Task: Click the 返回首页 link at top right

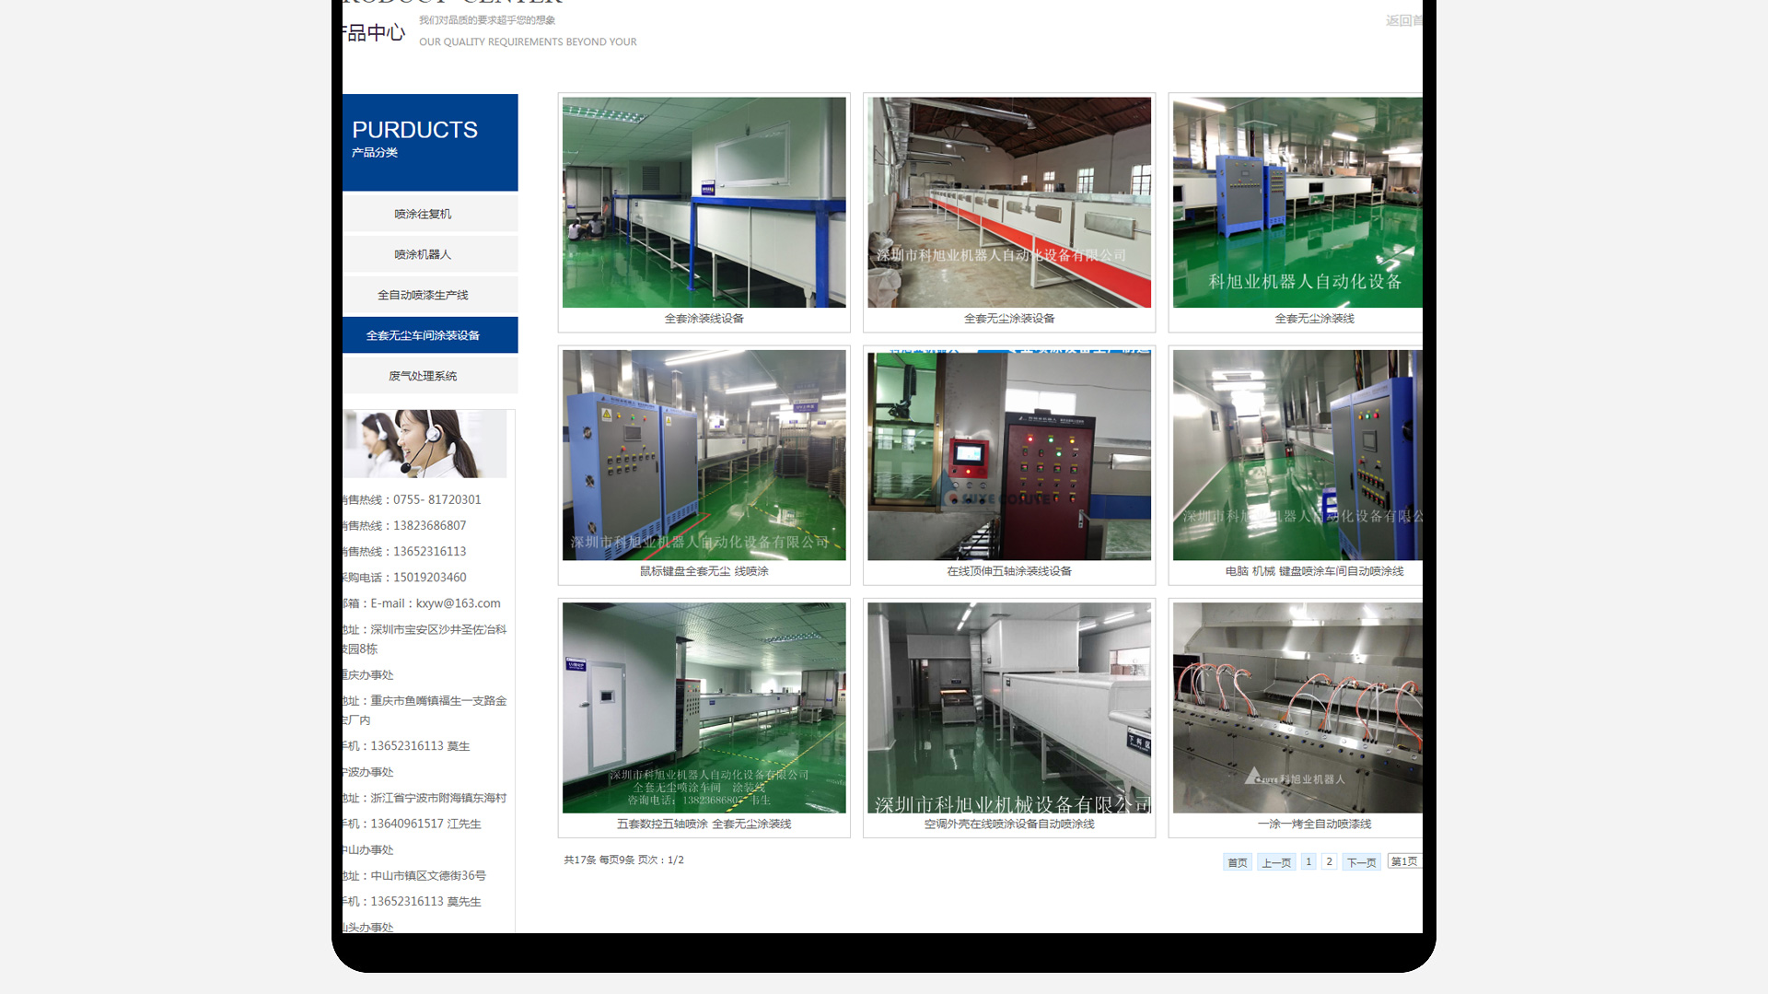Action: (1404, 20)
